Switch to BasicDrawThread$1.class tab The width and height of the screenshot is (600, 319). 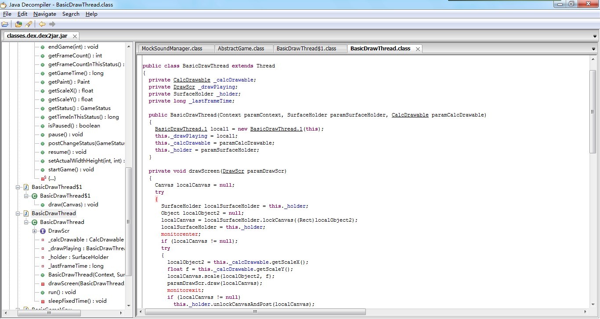click(310, 49)
